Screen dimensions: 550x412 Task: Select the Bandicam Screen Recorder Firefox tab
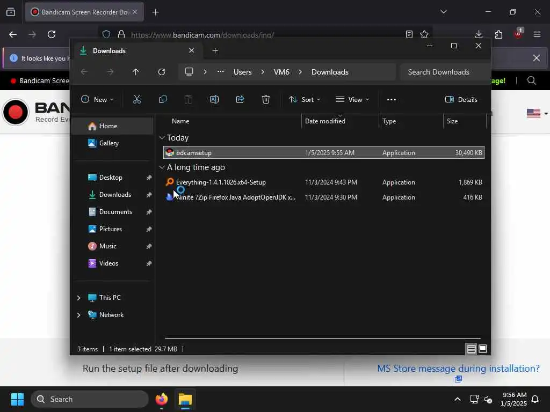pos(84,12)
